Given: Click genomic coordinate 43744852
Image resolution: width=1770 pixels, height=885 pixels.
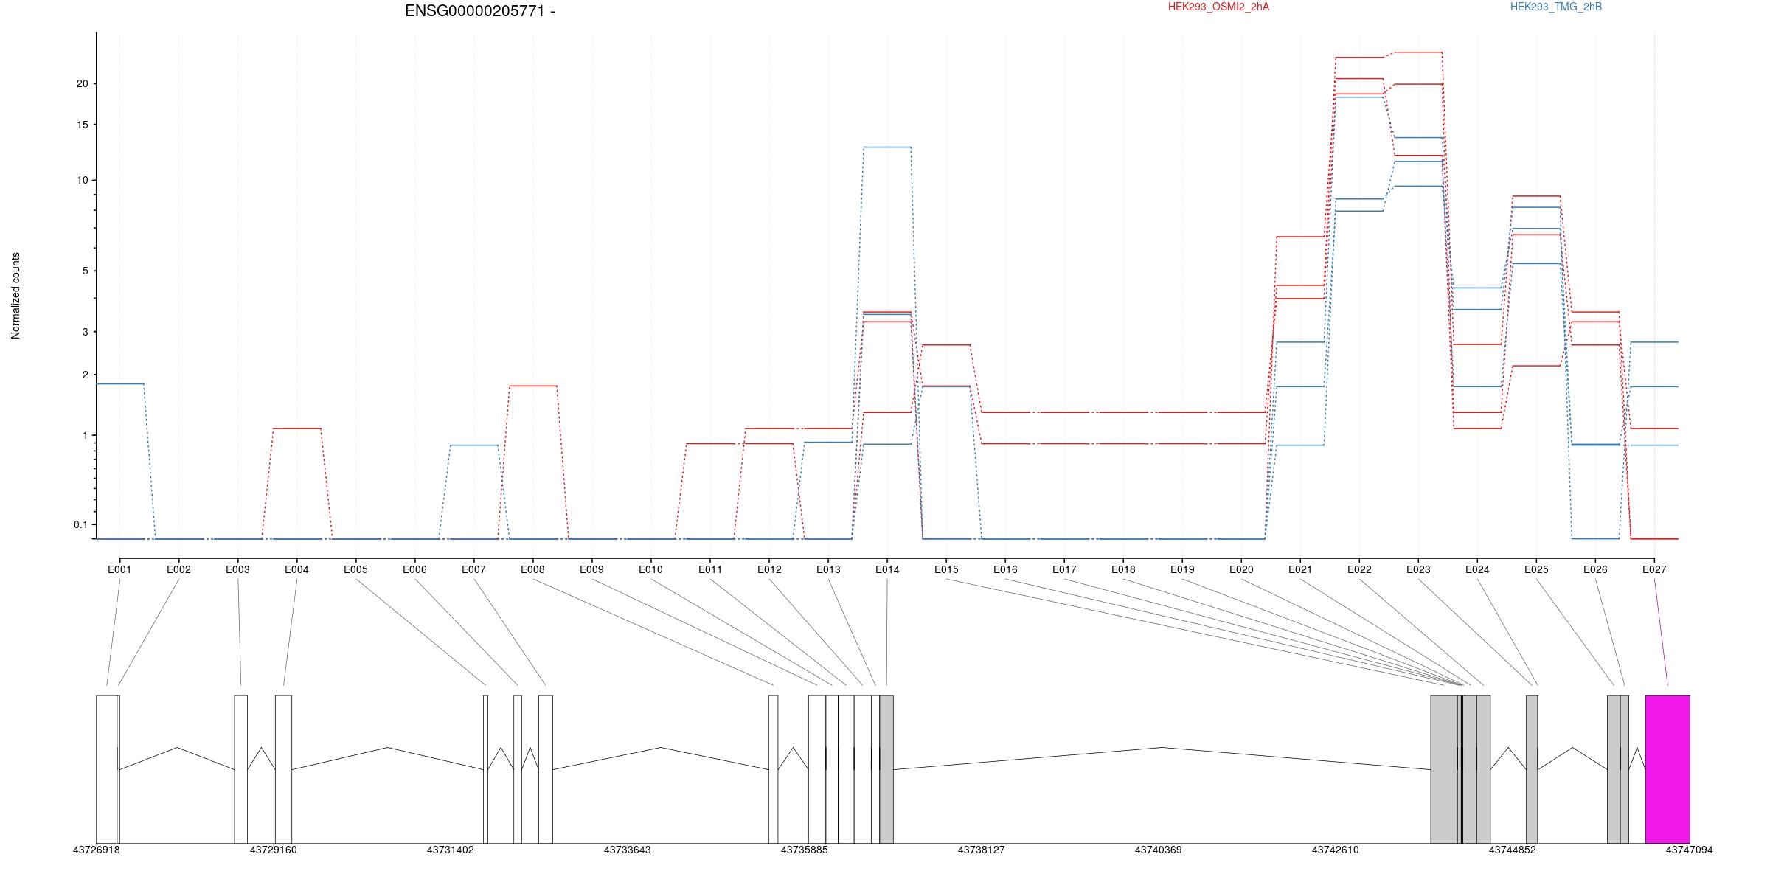Looking at the screenshot, I should [x=1512, y=850].
